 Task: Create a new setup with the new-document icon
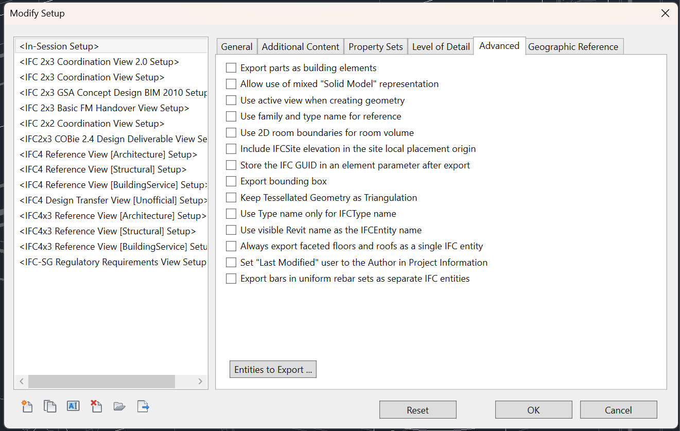coord(27,406)
